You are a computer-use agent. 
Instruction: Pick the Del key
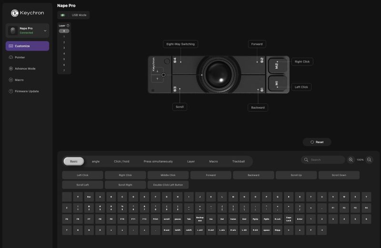tap(222, 219)
